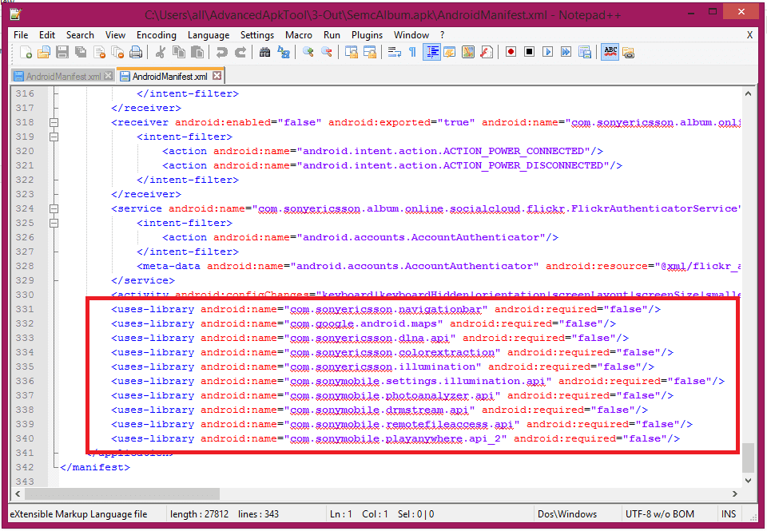The image size is (767, 531).
Task: Start macro recording with the red dot
Action: click(x=511, y=52)
